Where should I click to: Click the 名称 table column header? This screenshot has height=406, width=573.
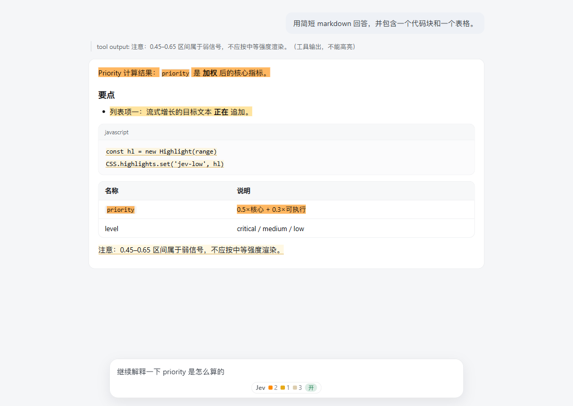pos(111,191)
